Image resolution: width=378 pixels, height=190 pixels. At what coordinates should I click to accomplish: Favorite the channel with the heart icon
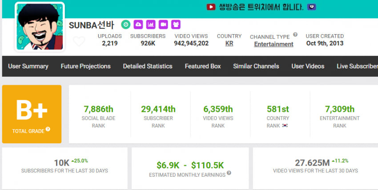click(79, 41)
